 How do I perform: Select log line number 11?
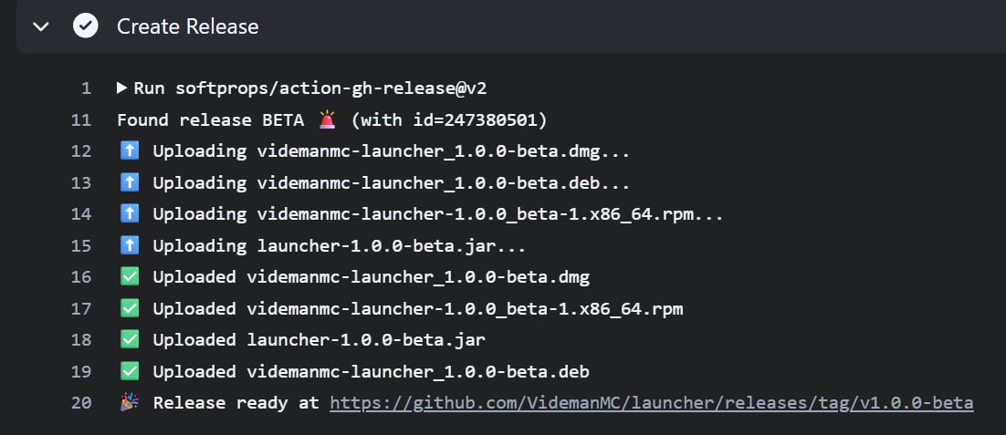coord(81,119)
